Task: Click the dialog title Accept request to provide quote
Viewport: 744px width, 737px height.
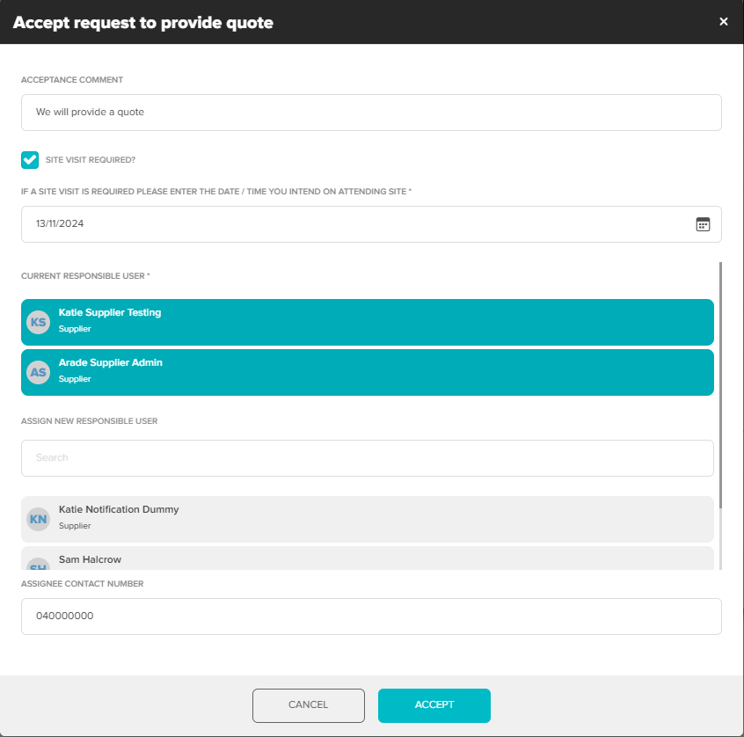Action: pyautogui.click(x=143, y=23)
